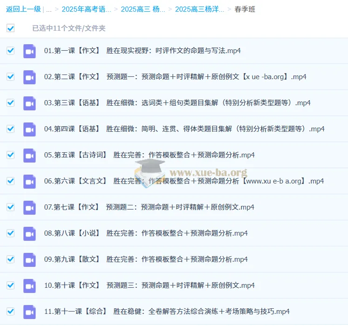Toggle the select-all checkbox in header

pos(10,28)
